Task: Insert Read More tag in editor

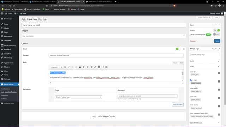Action: 99,67
